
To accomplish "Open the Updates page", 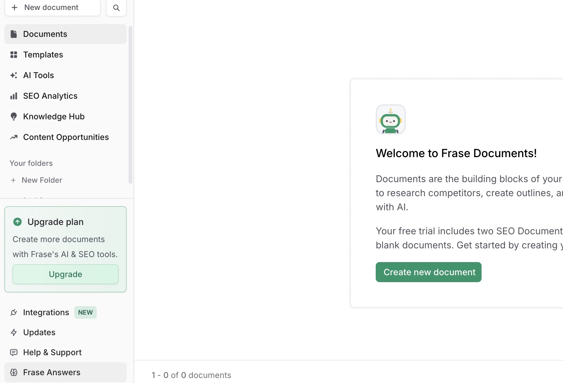I will [66, 332].
